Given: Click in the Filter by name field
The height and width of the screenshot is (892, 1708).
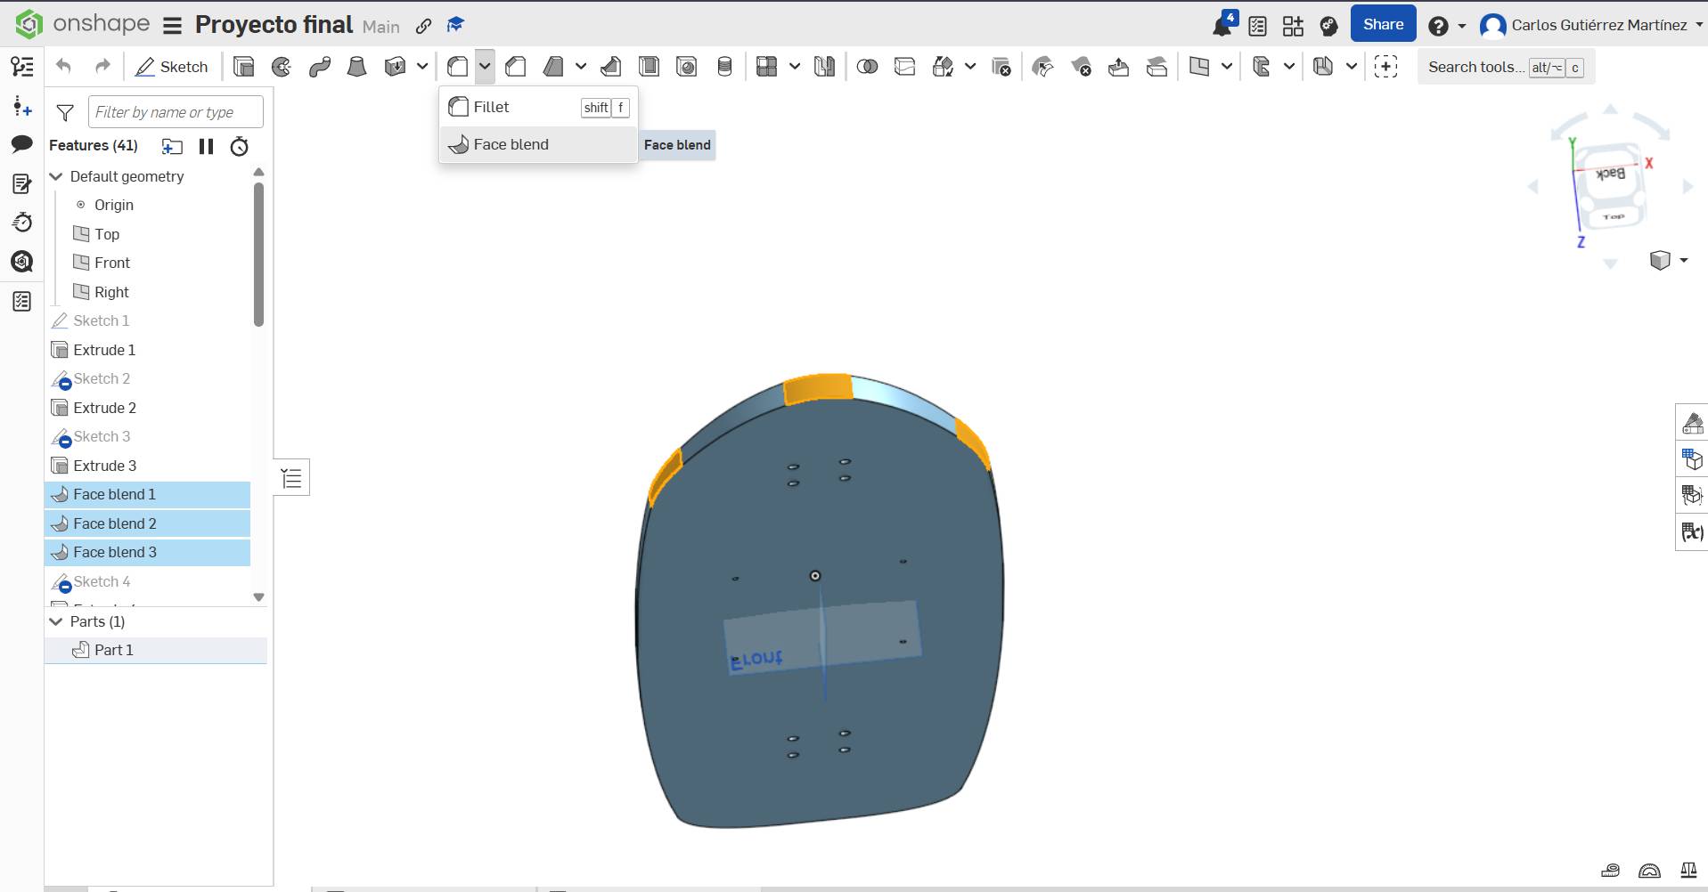Looking at the screenshot, I should 176,112.
